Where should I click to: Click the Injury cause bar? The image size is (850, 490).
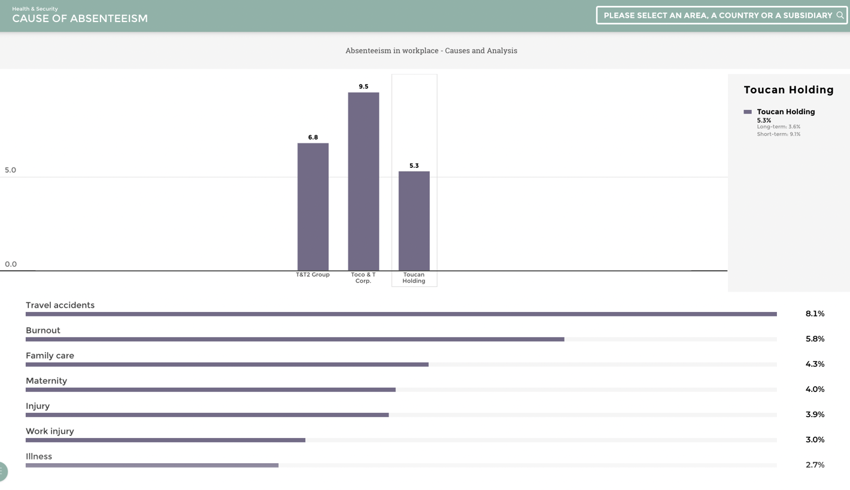point(207,414)
